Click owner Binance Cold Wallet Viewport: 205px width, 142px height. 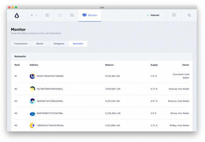pyautogui.click(x=179, y=101)
